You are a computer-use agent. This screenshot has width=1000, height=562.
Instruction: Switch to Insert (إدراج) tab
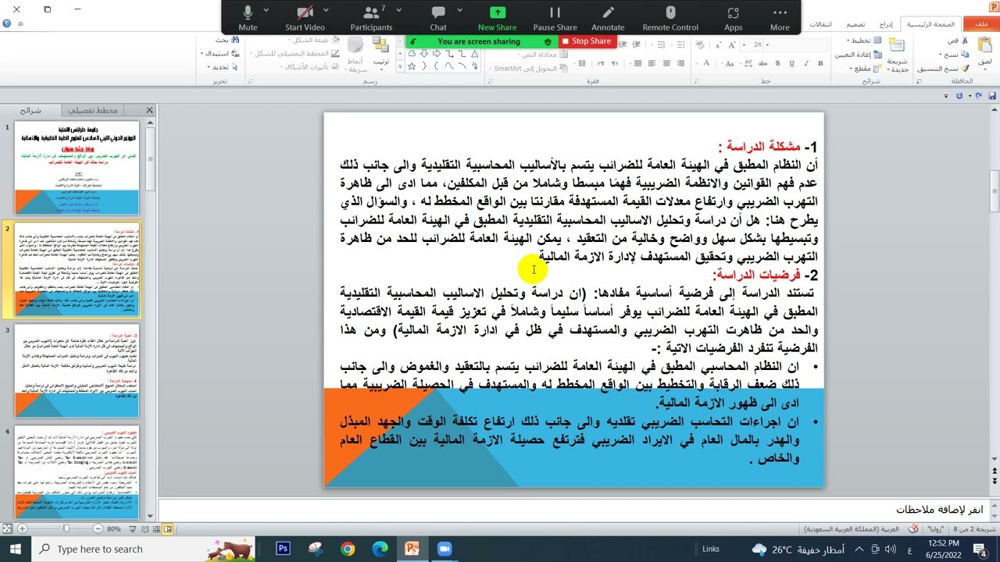(x=886, y=24)
